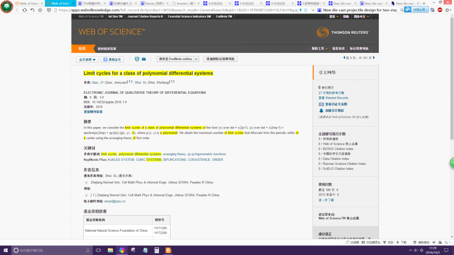This screenshot has width=454, height=255.
Task: Open the 全文选项 full text options dropdown
Action: [87, 59]
